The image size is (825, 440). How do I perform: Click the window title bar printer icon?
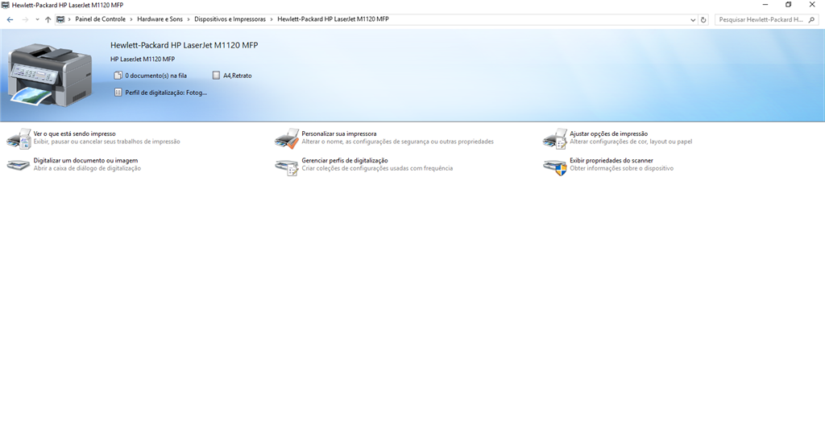(x=6, y=5)
